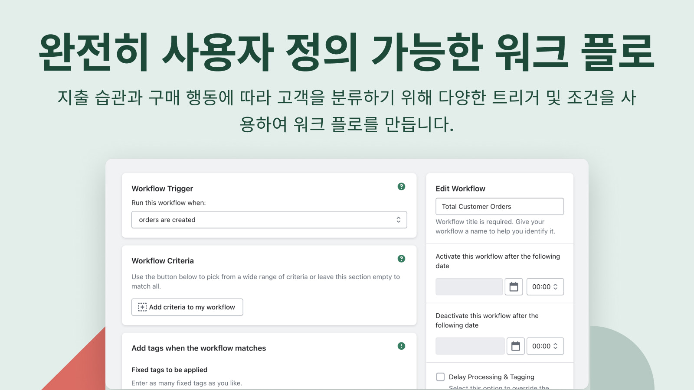Click the Edit Workflow heading
This screenshot has width=694, height=390.
[x=460, y=188]
